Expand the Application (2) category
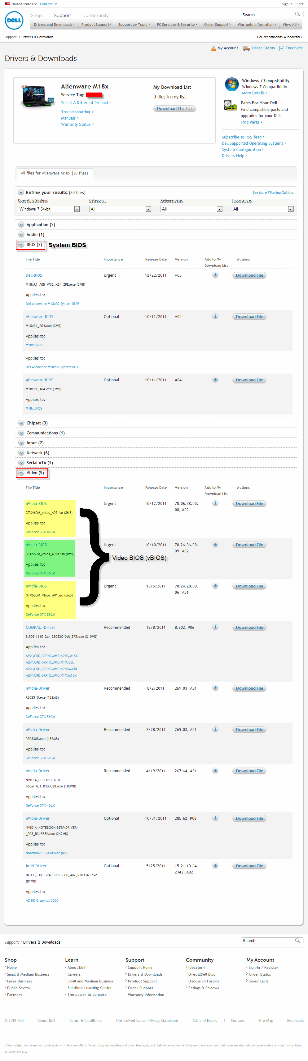308x1061 pixels. tap(21, 224)
